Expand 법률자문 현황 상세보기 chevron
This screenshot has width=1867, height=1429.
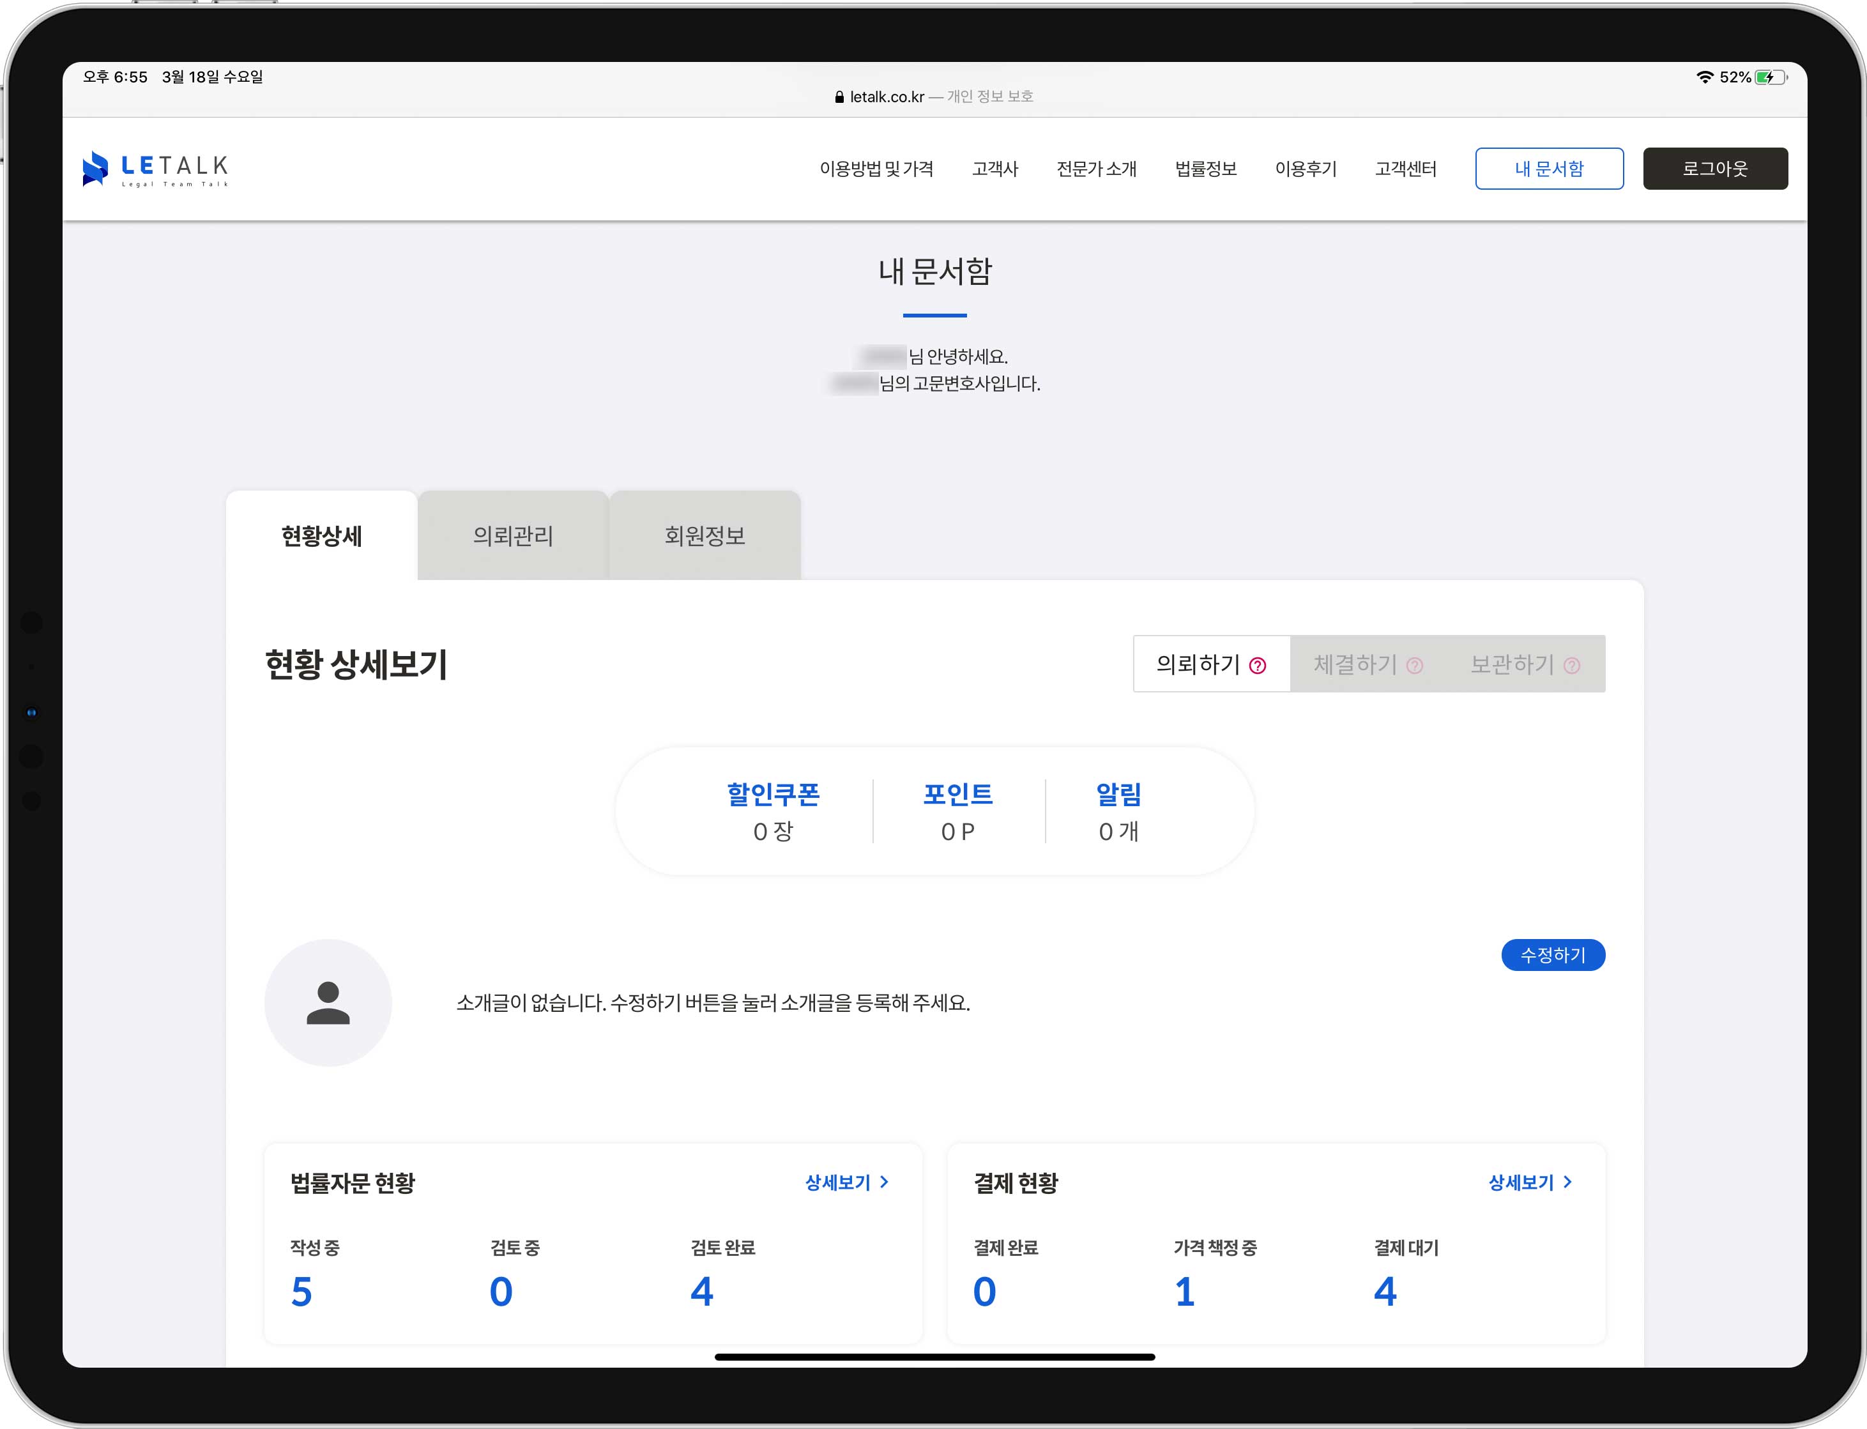point(885,1182)
